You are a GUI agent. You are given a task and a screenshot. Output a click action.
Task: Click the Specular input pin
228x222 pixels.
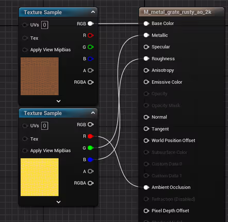pyautogui.click(x=146, y=47)
